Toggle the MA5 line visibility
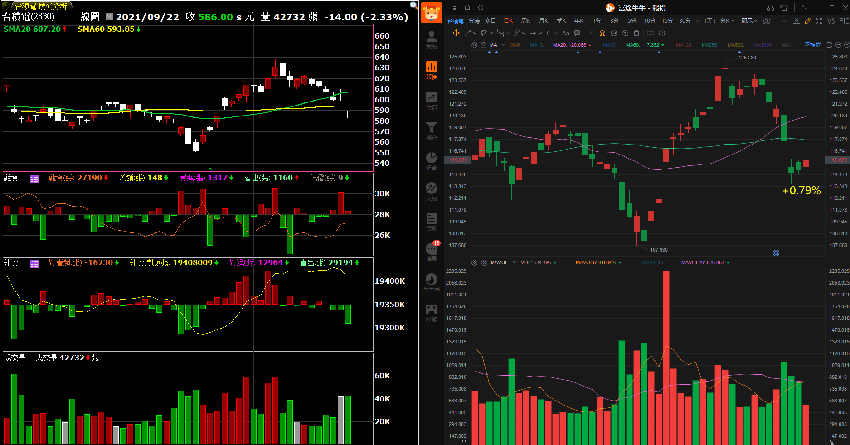 coord(515,45)
